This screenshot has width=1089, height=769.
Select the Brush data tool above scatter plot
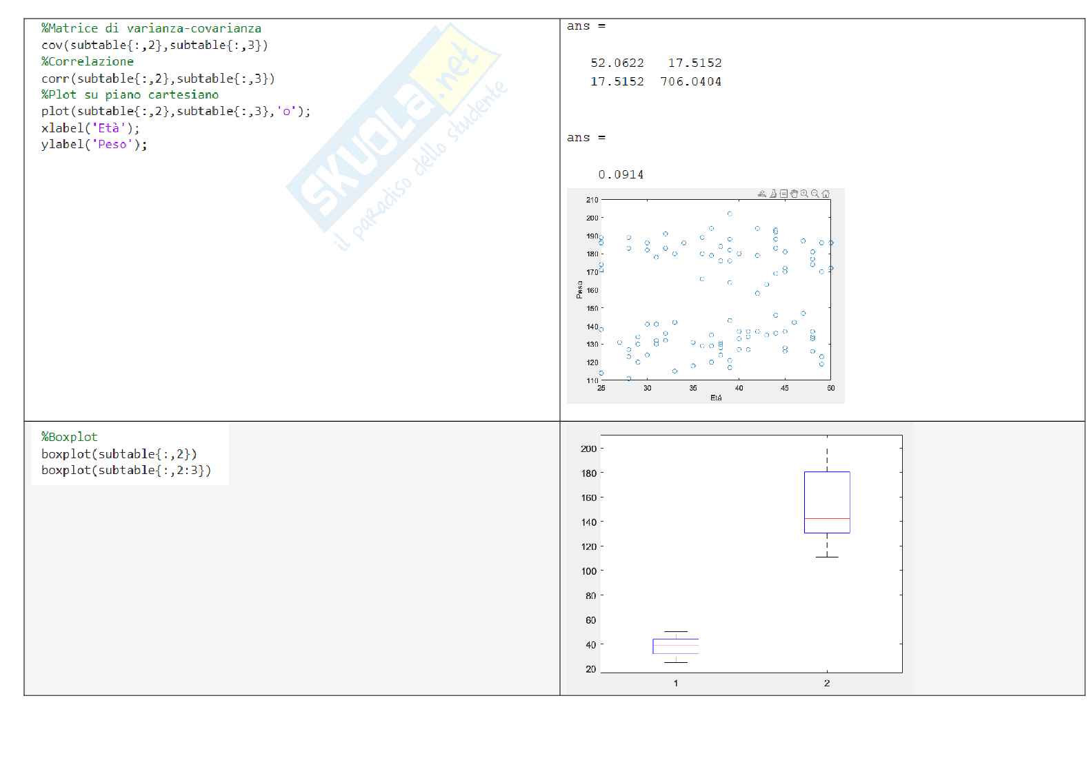click(x=773, y=194)
